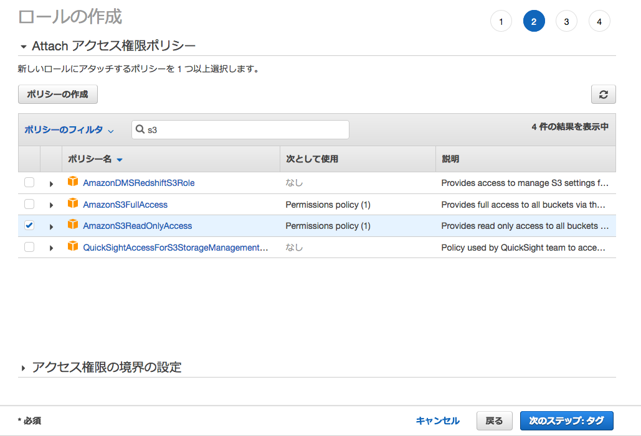Check the AmazonS3FullAccess policy checkbox
Screen dimensions: 641x436
point(29,204)
